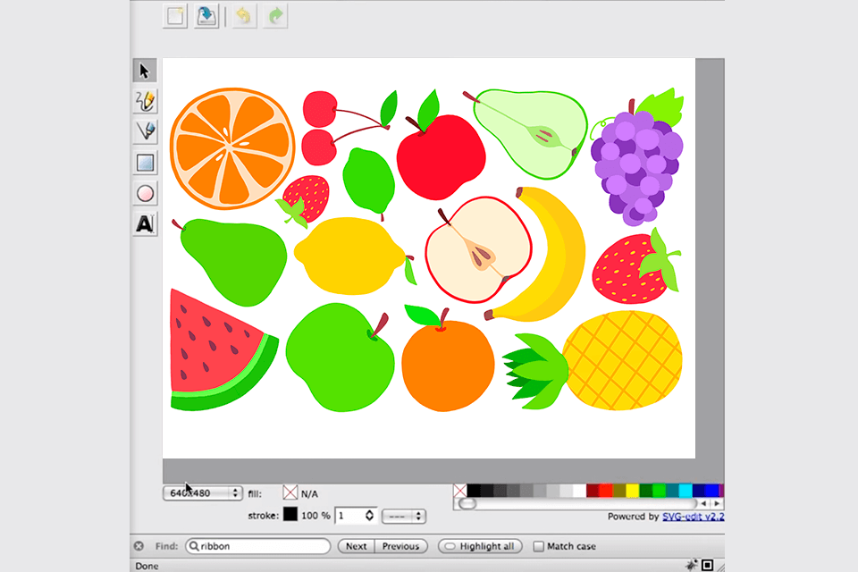Click the Next find button
The width and height of the screenshot is (858, 572).
click(x=357, y=546)
